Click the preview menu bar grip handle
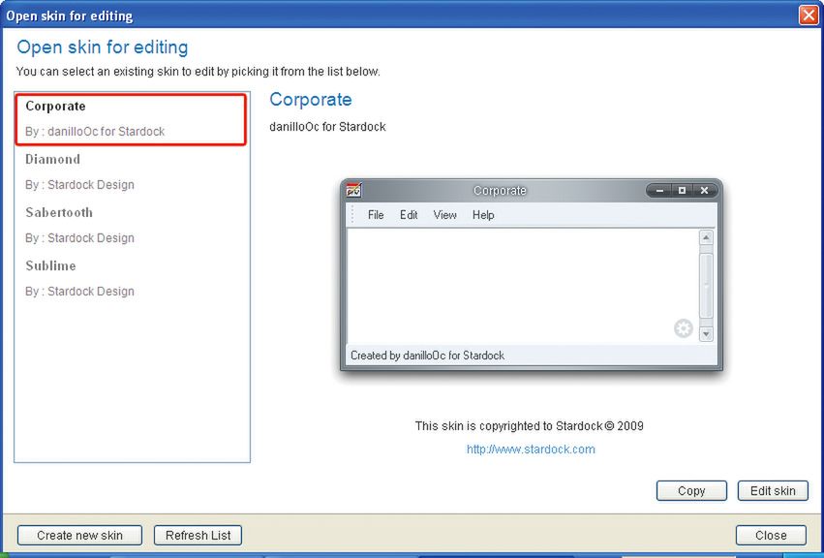Viewport: 824px width, 558px height. point(352,214)
